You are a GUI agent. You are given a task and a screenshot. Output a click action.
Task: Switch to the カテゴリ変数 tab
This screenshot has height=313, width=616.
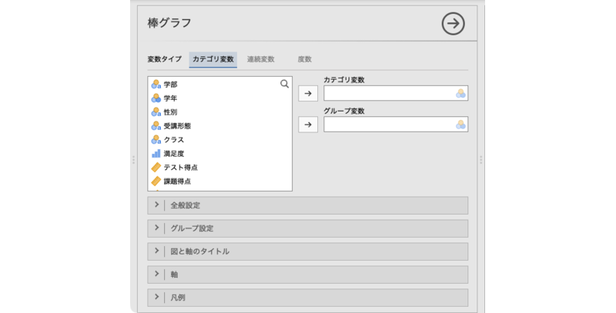click(213, 59)
